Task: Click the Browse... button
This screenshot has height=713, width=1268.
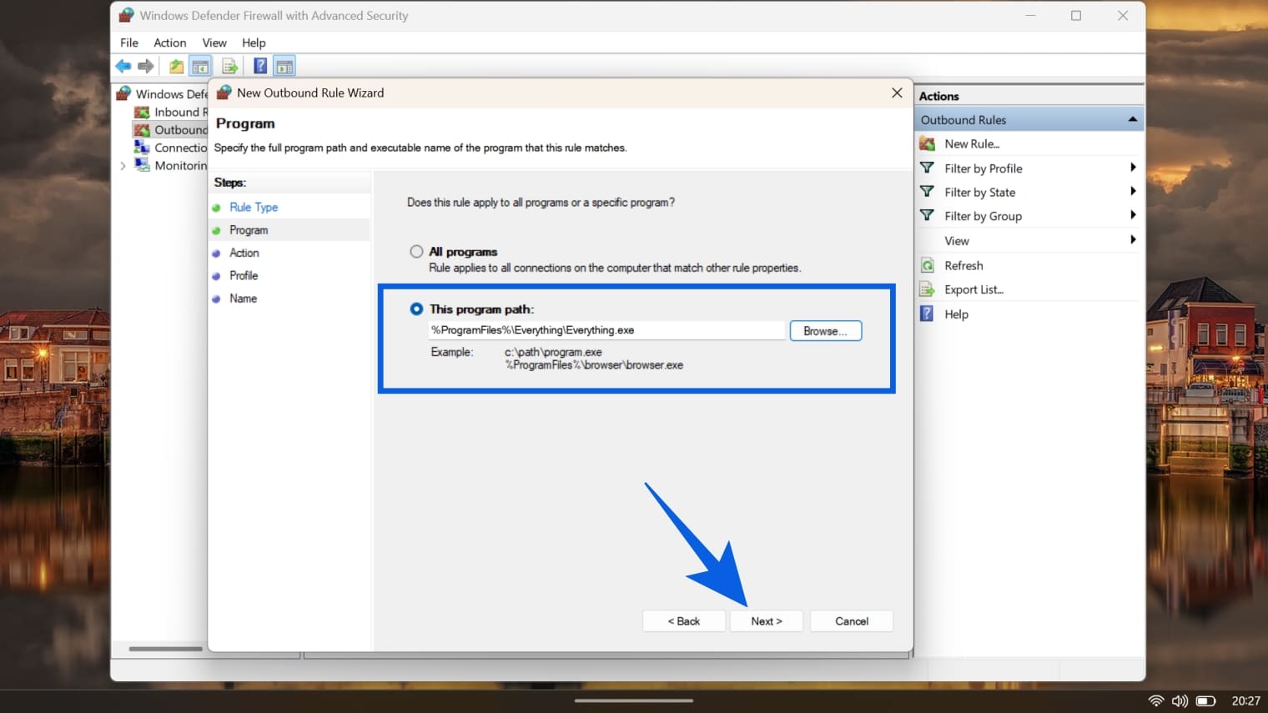Action: coord(825,331)
